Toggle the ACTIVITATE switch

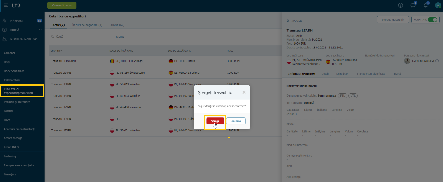pyautogui.click(x=432, y=20)
